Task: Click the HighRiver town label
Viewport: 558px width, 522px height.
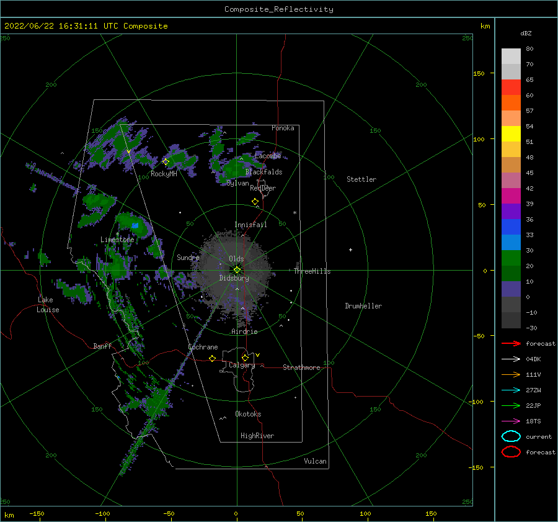Action: click(x=257, y=436)
